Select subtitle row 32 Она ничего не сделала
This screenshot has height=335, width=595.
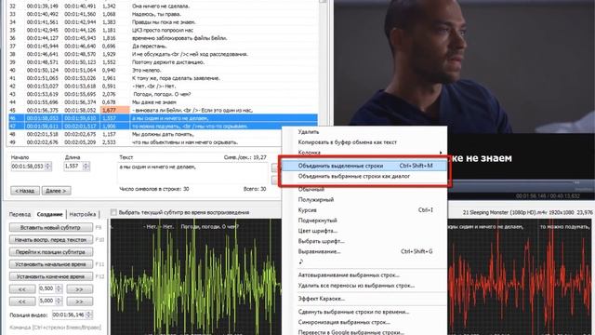click(164, 7)
